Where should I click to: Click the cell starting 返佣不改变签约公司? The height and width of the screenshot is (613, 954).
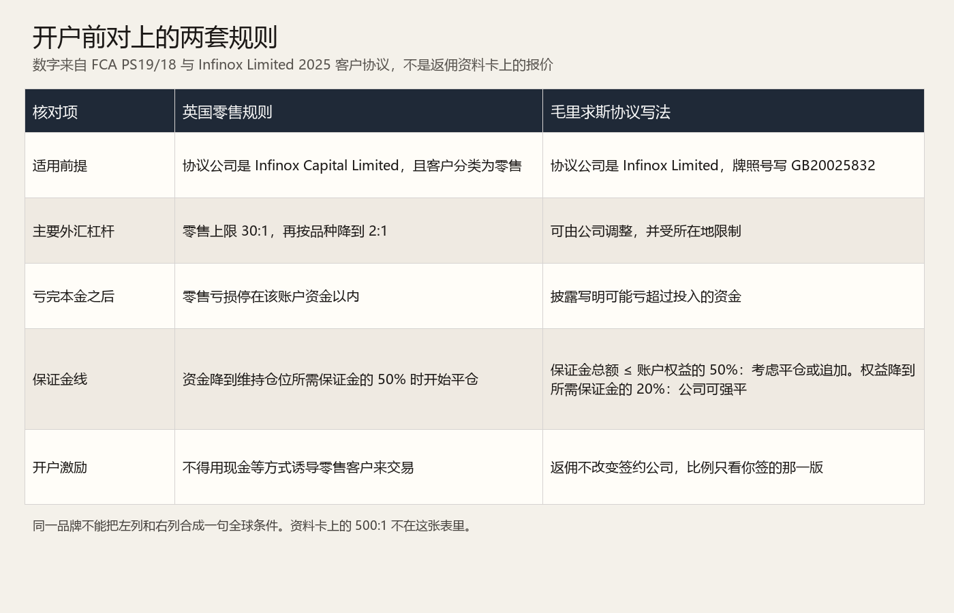[733, 467]
